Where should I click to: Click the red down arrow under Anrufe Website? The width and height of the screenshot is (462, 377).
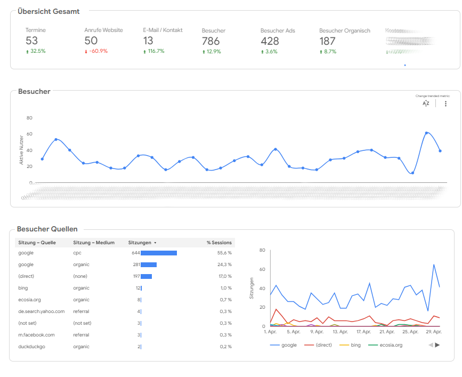(86, 52)
